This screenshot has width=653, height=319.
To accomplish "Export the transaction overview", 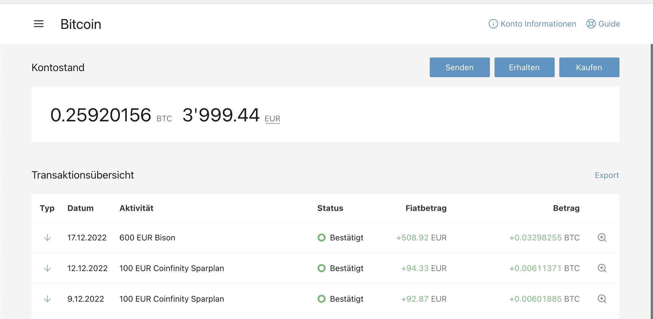I will pos(606,175).
